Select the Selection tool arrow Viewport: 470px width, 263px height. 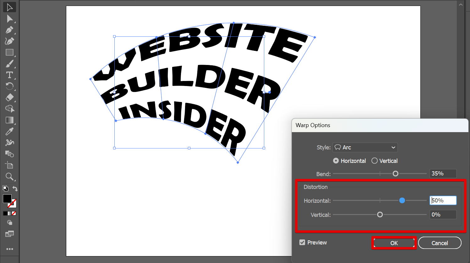[9, 7]
